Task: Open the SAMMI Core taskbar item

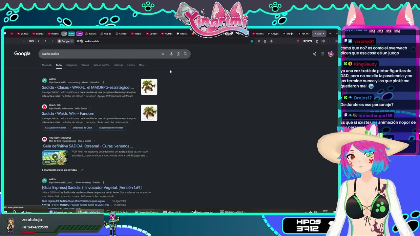Action: tap(233, 212)
